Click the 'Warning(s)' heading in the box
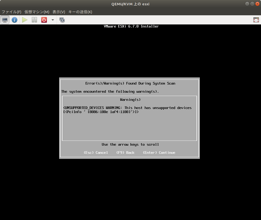This screenshot has height=220, width=261. tap(130, 100)
